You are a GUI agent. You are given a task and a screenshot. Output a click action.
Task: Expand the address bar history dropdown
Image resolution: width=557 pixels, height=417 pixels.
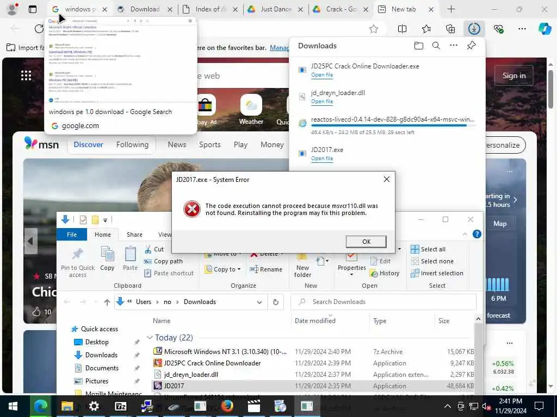259,302
